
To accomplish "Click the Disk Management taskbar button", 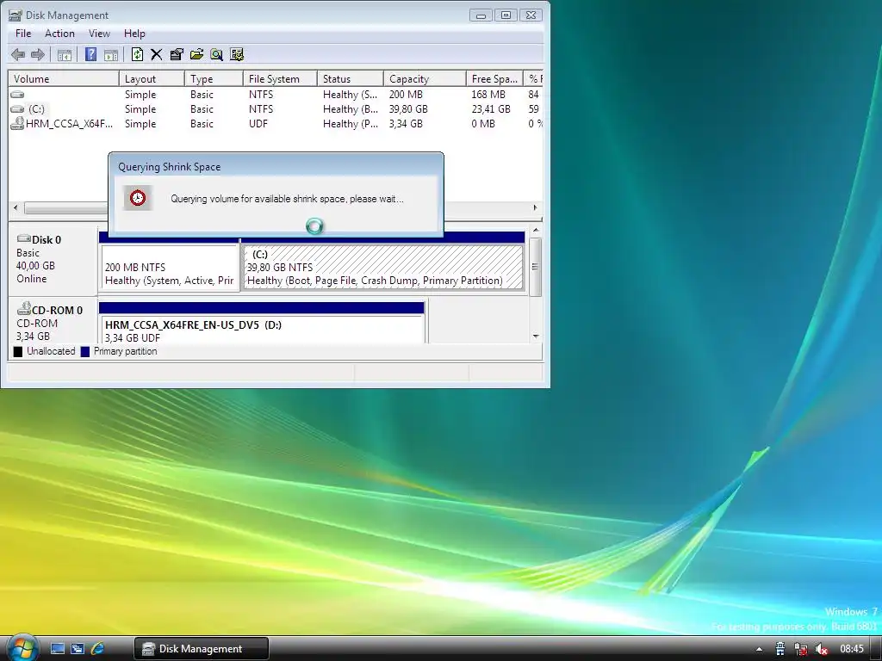I will pos(202,649).
